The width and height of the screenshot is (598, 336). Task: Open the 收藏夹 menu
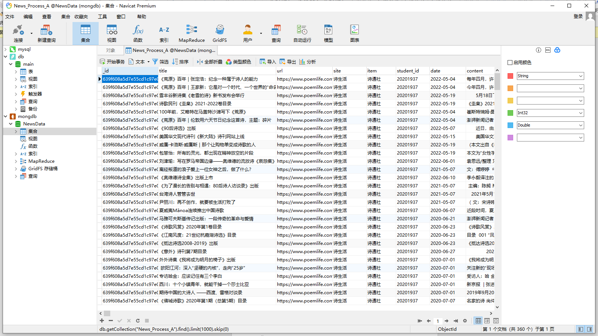[x=81, y=17]
